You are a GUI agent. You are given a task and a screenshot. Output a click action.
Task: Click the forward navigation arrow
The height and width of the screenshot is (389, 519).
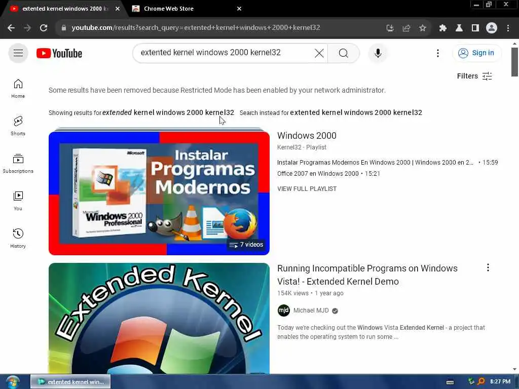click(x=27, y=28)
